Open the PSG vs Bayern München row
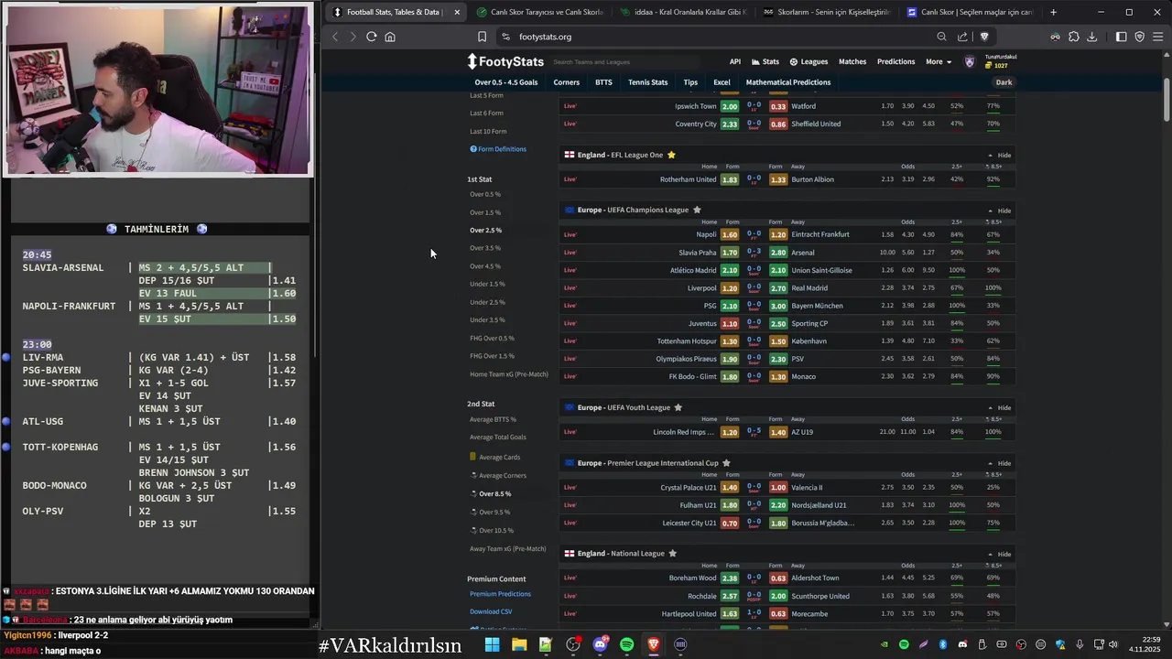1172x659 pixels. click(787, 306)
